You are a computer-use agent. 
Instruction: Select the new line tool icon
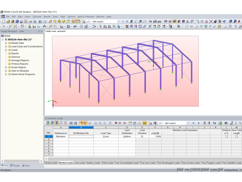point(11,27)
